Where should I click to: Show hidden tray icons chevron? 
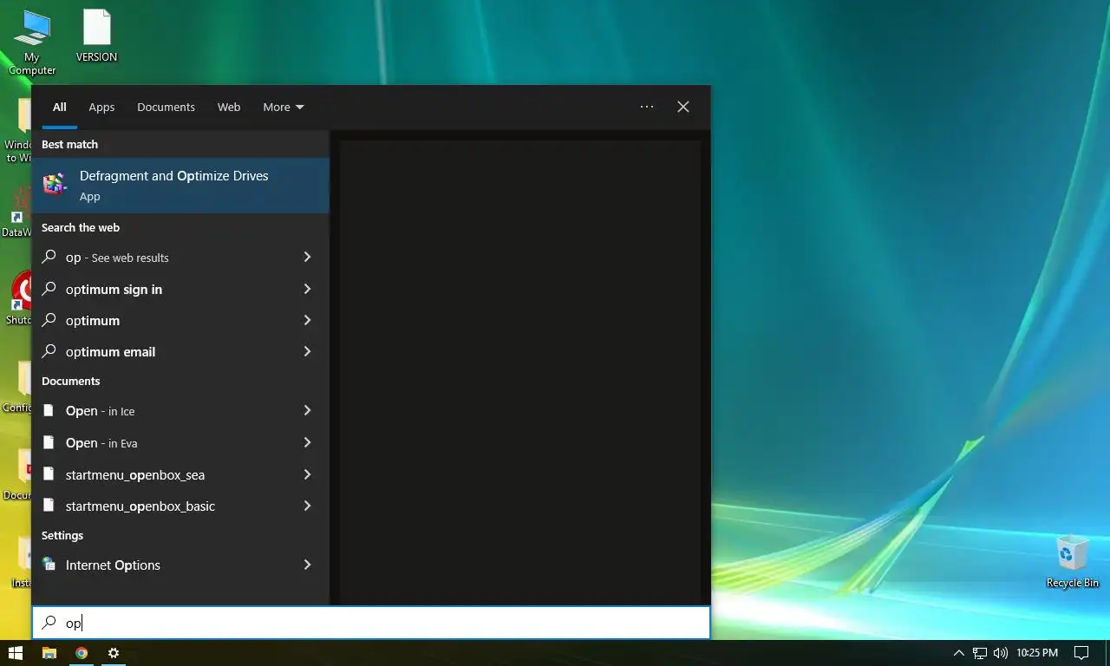coord(958,653)
